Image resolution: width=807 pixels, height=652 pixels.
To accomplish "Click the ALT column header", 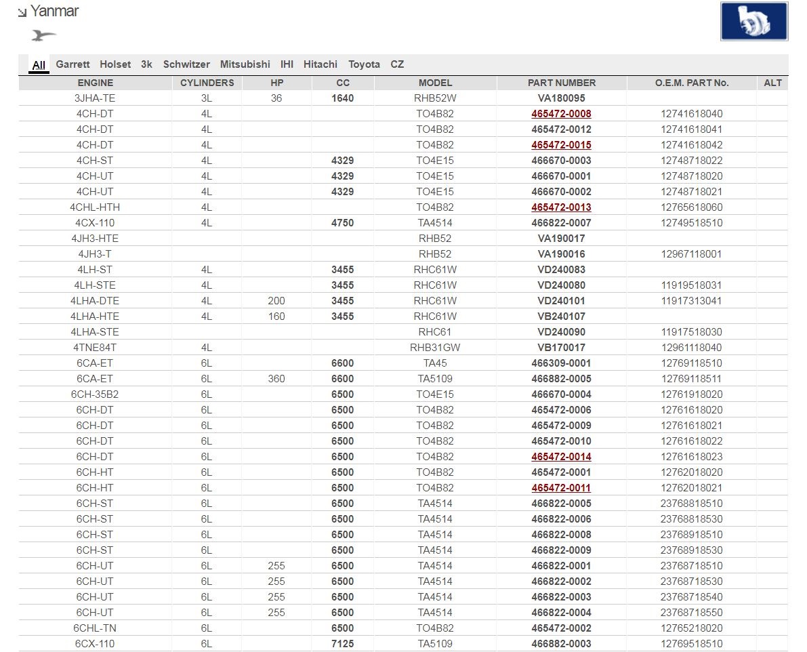I will [x=772, y=83].
